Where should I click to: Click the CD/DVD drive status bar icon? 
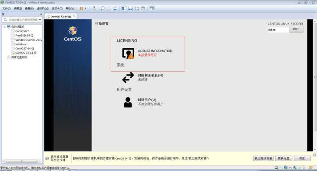point(281,167)
